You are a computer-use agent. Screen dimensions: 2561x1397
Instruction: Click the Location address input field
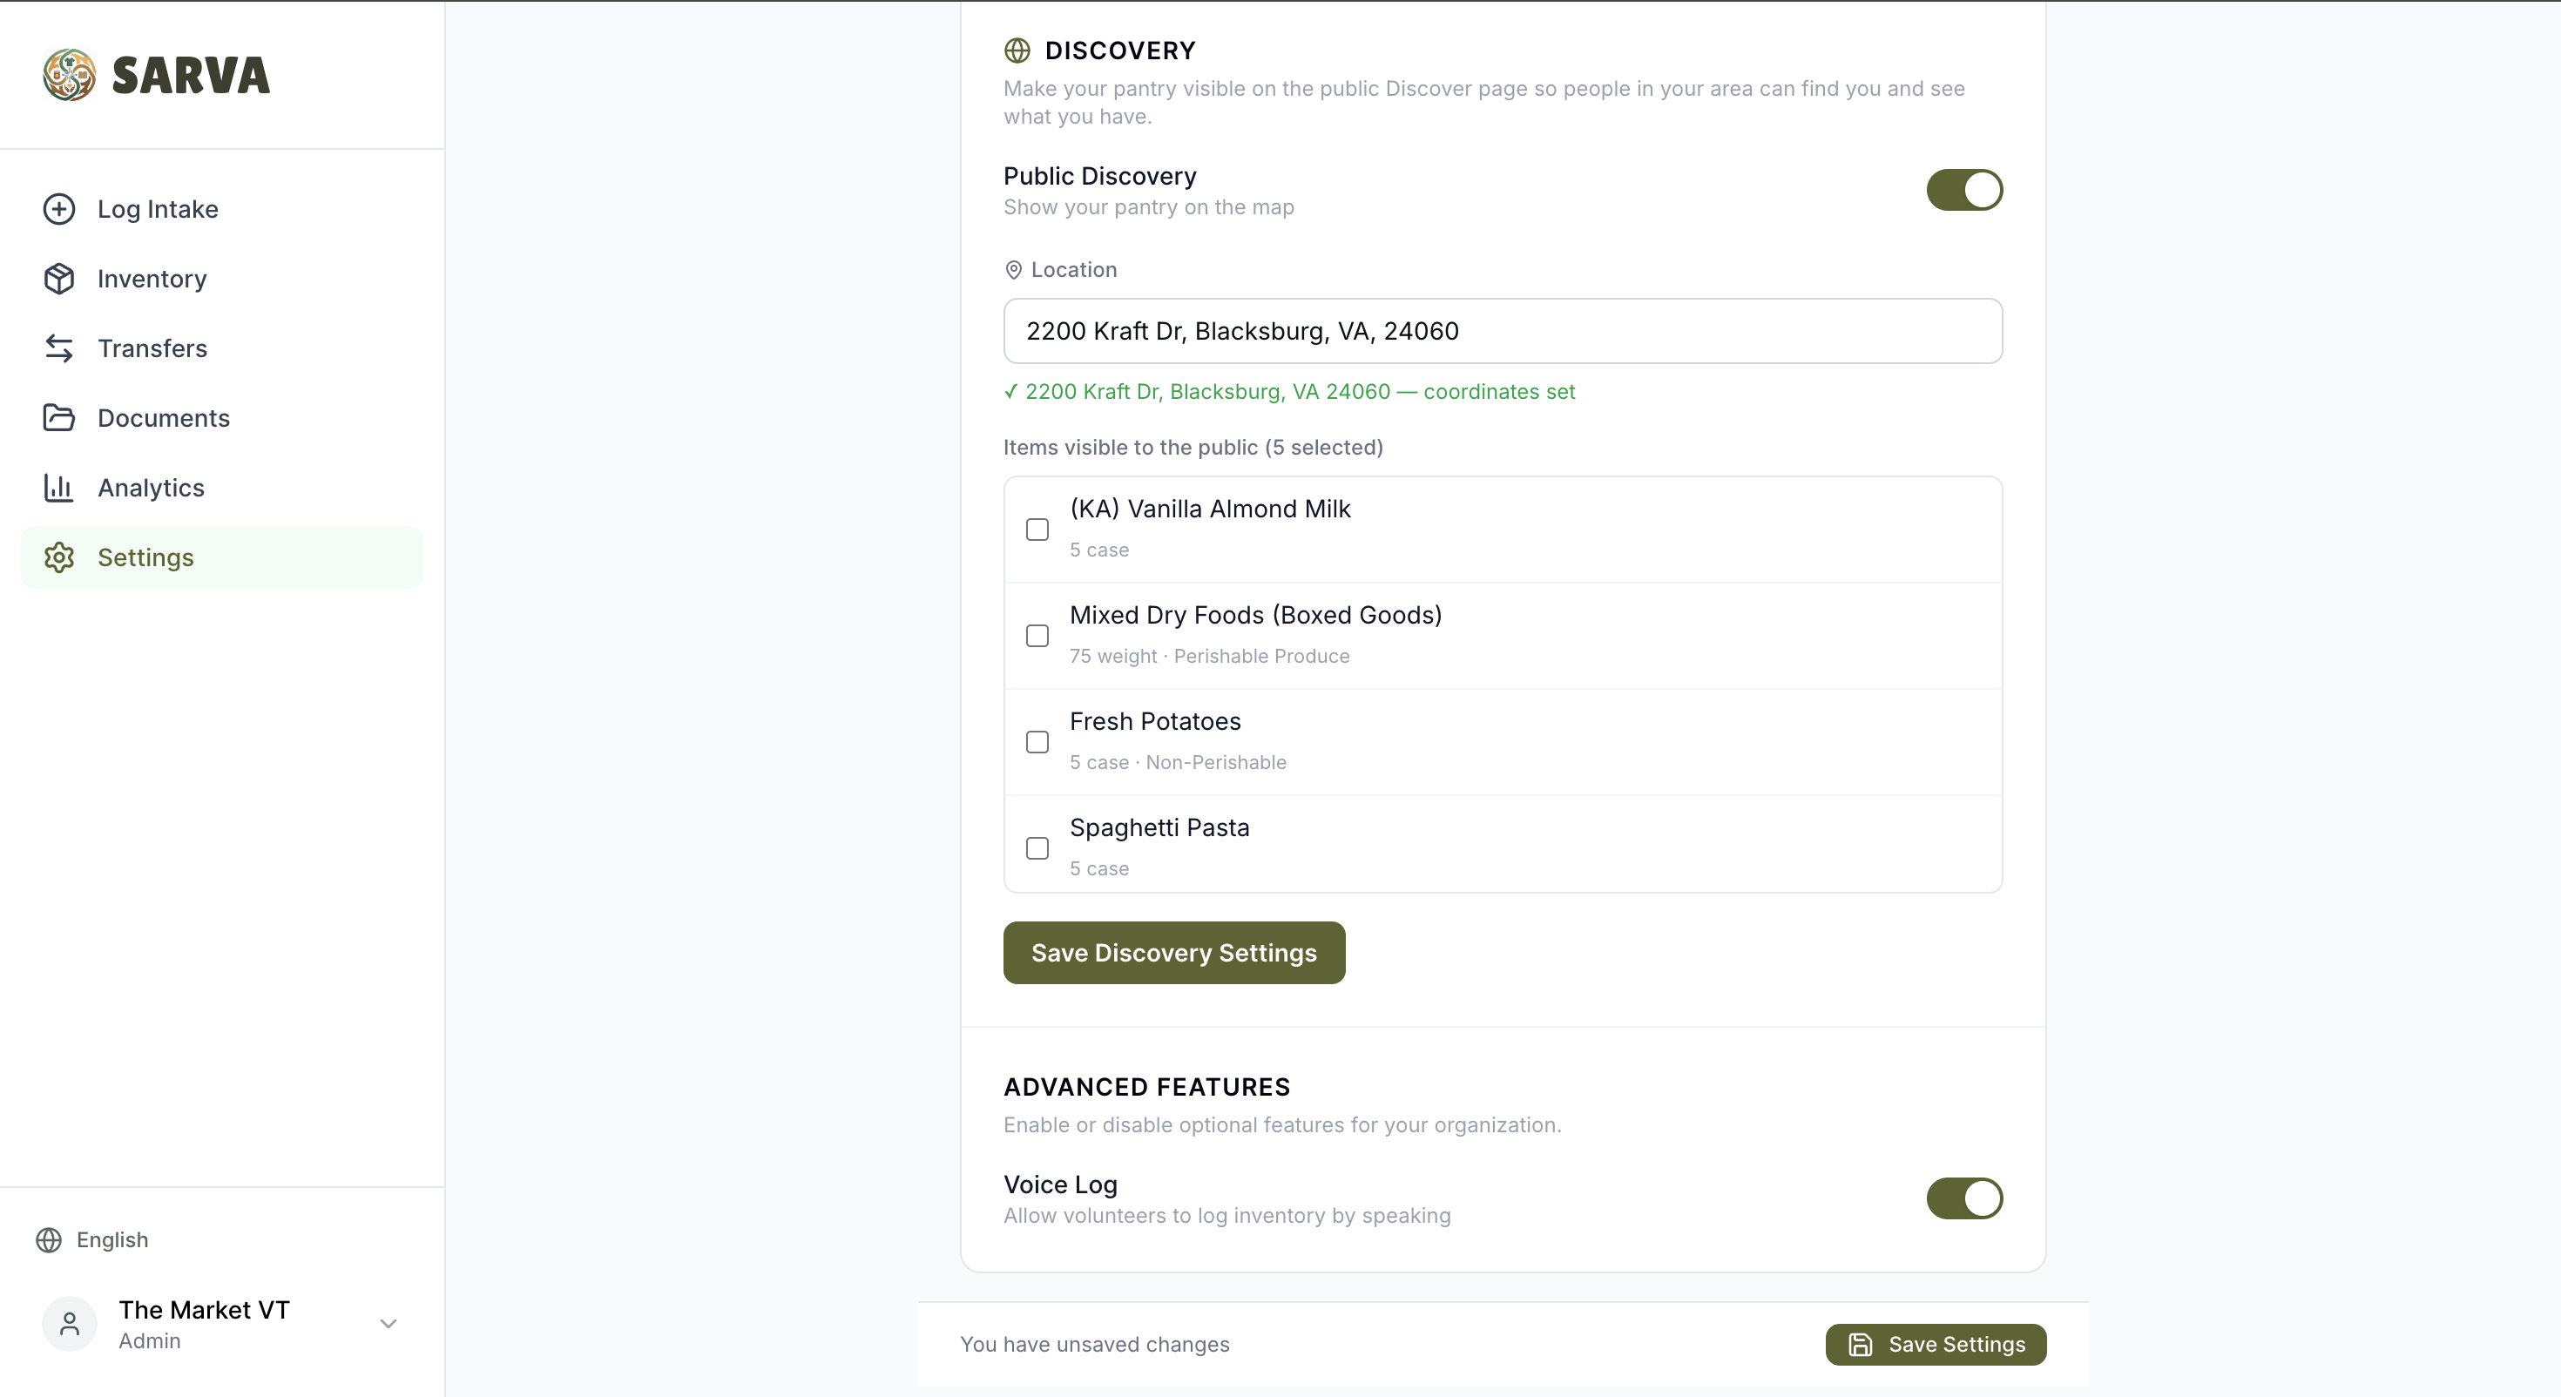[x=1503, y=331]
